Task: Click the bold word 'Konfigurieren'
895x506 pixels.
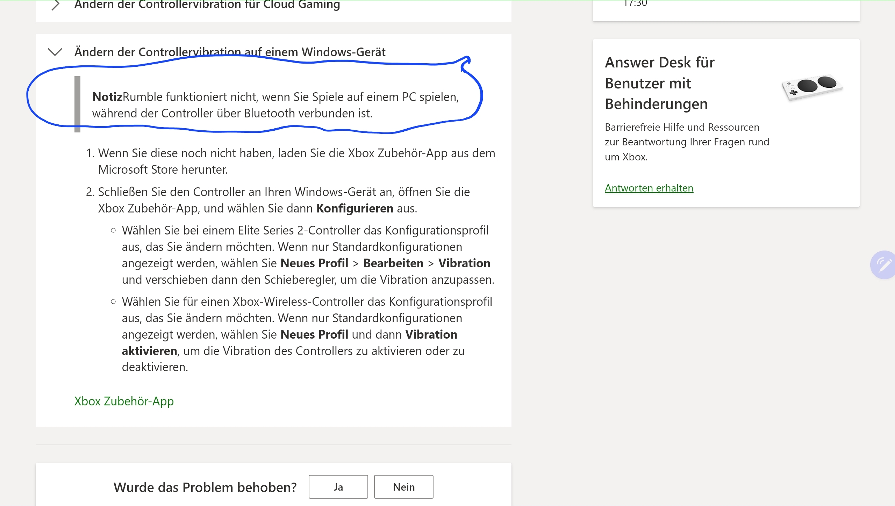Action: [x=355, y=208]
